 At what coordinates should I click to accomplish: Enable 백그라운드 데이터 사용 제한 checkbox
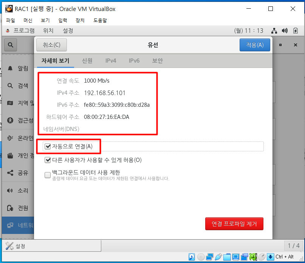coord(48,175)
